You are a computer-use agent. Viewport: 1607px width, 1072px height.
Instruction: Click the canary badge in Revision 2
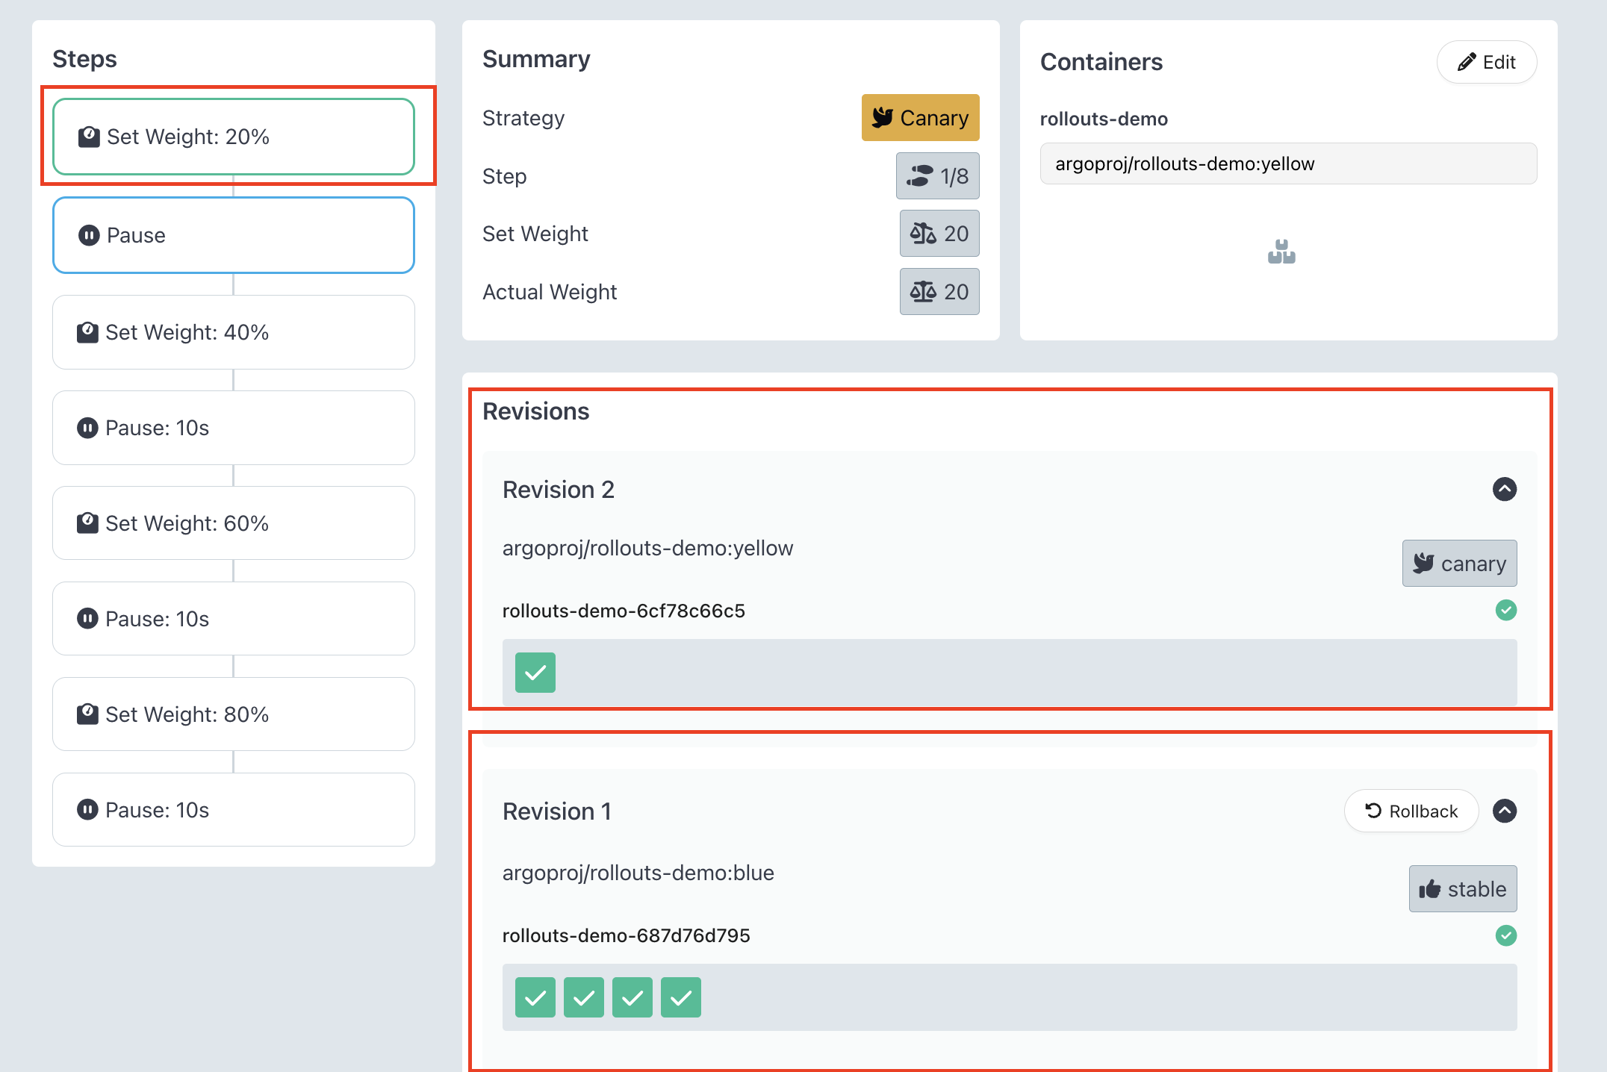point(1459,564)
